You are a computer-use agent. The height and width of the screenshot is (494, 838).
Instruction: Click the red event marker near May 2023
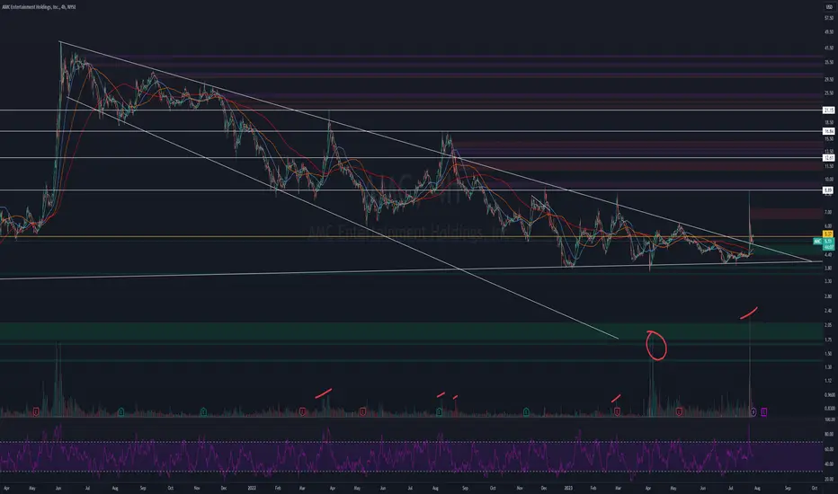[679, 411]
